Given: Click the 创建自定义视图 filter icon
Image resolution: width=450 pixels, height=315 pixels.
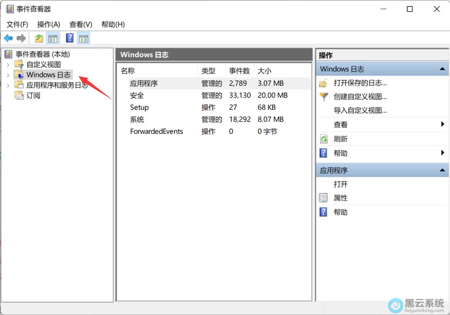Looking at the screenshot, I should click(323, 97).
